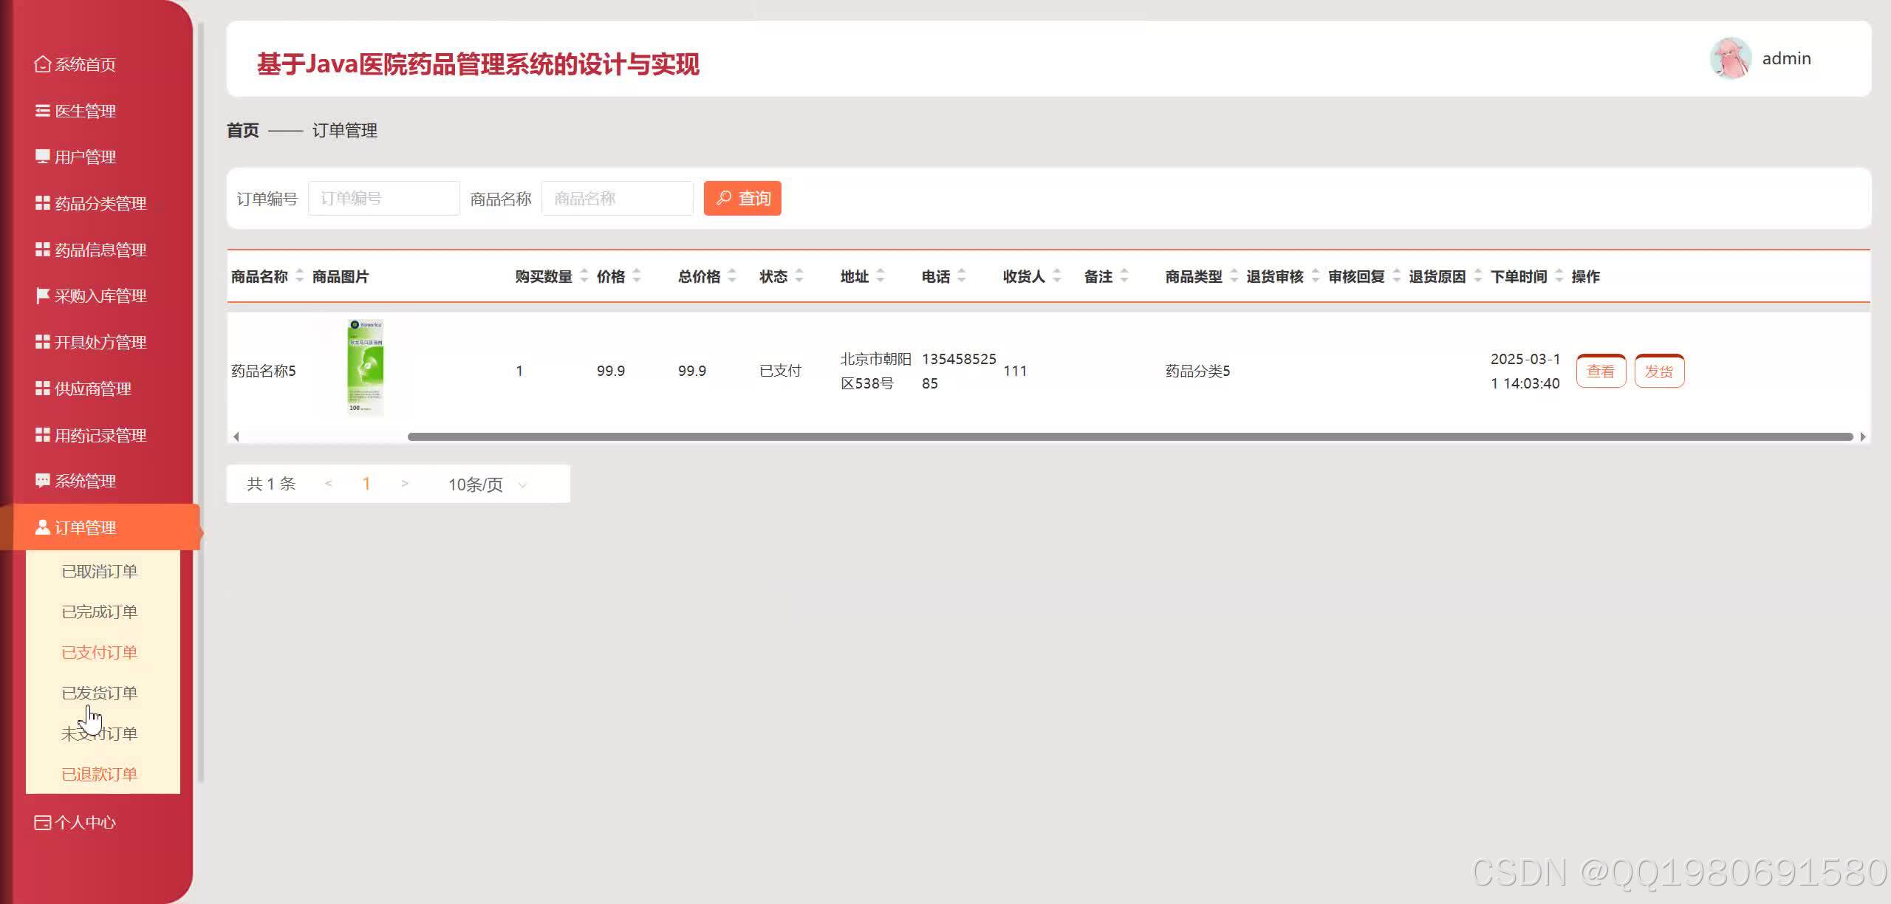Toggle sort arrow on 下单时间 column
Viewport: 1891px width, 904px height.
[1559, 276]
